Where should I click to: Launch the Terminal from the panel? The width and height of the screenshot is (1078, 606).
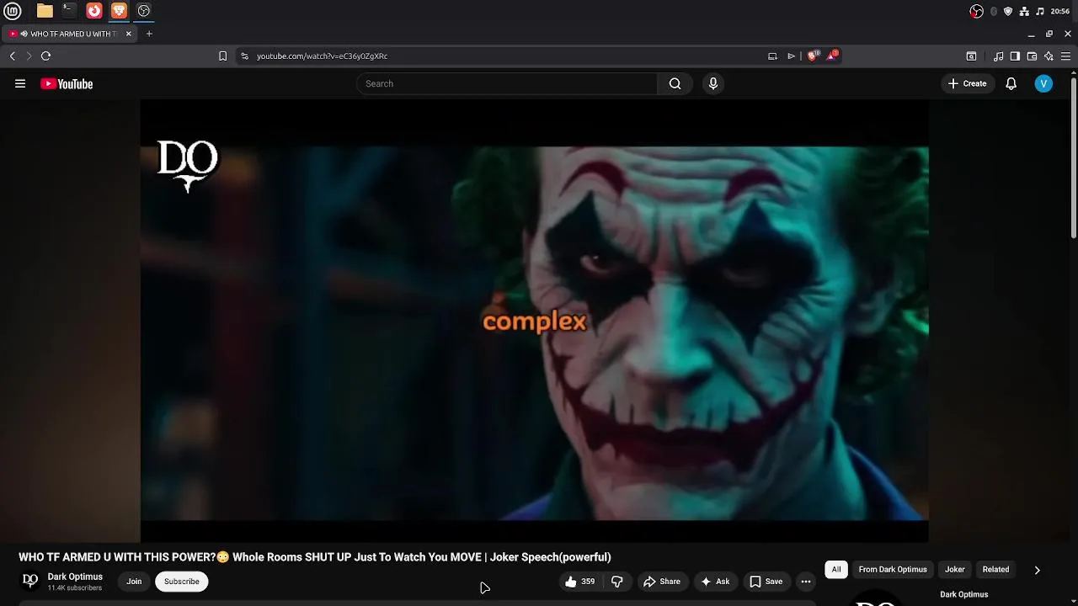tap(69, 11)
